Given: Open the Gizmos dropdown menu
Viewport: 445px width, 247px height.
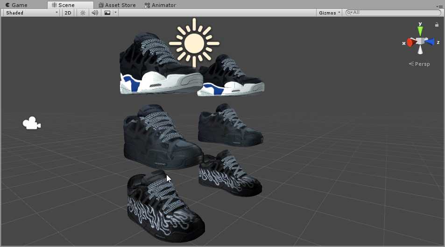Looking at the screenshot, I should tap(329, 13).
